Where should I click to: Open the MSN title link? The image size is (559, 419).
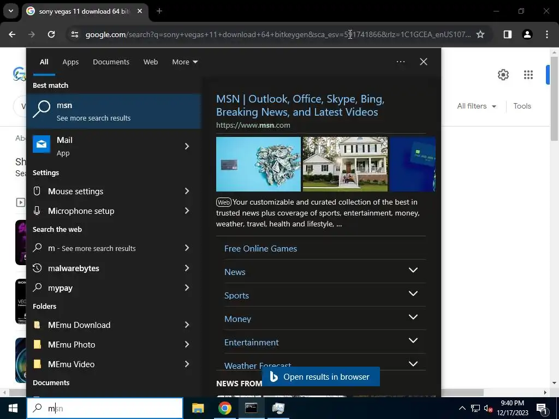point(300,105)
